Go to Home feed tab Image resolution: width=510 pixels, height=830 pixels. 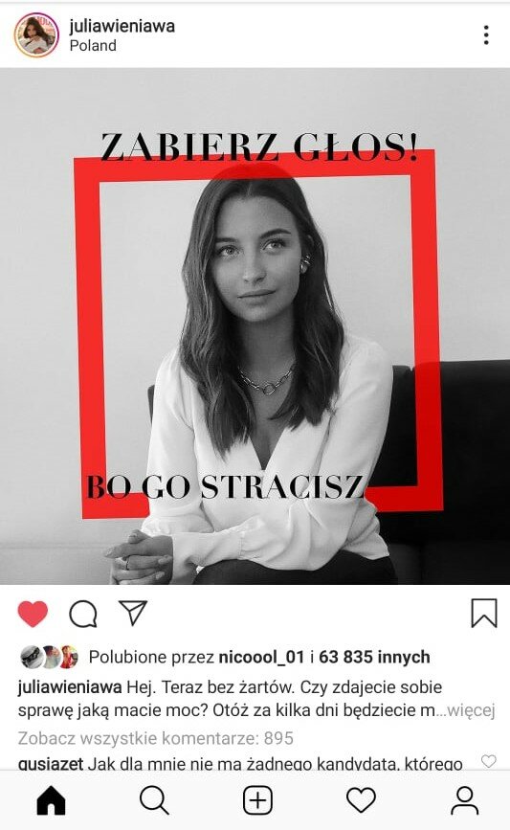[x=52, y=800]
